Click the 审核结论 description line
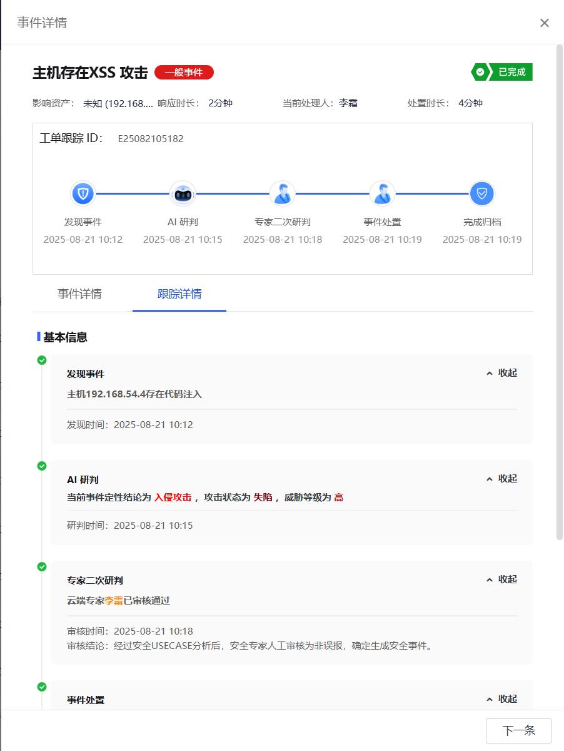564x751 pixels. [x=250, y=646]
